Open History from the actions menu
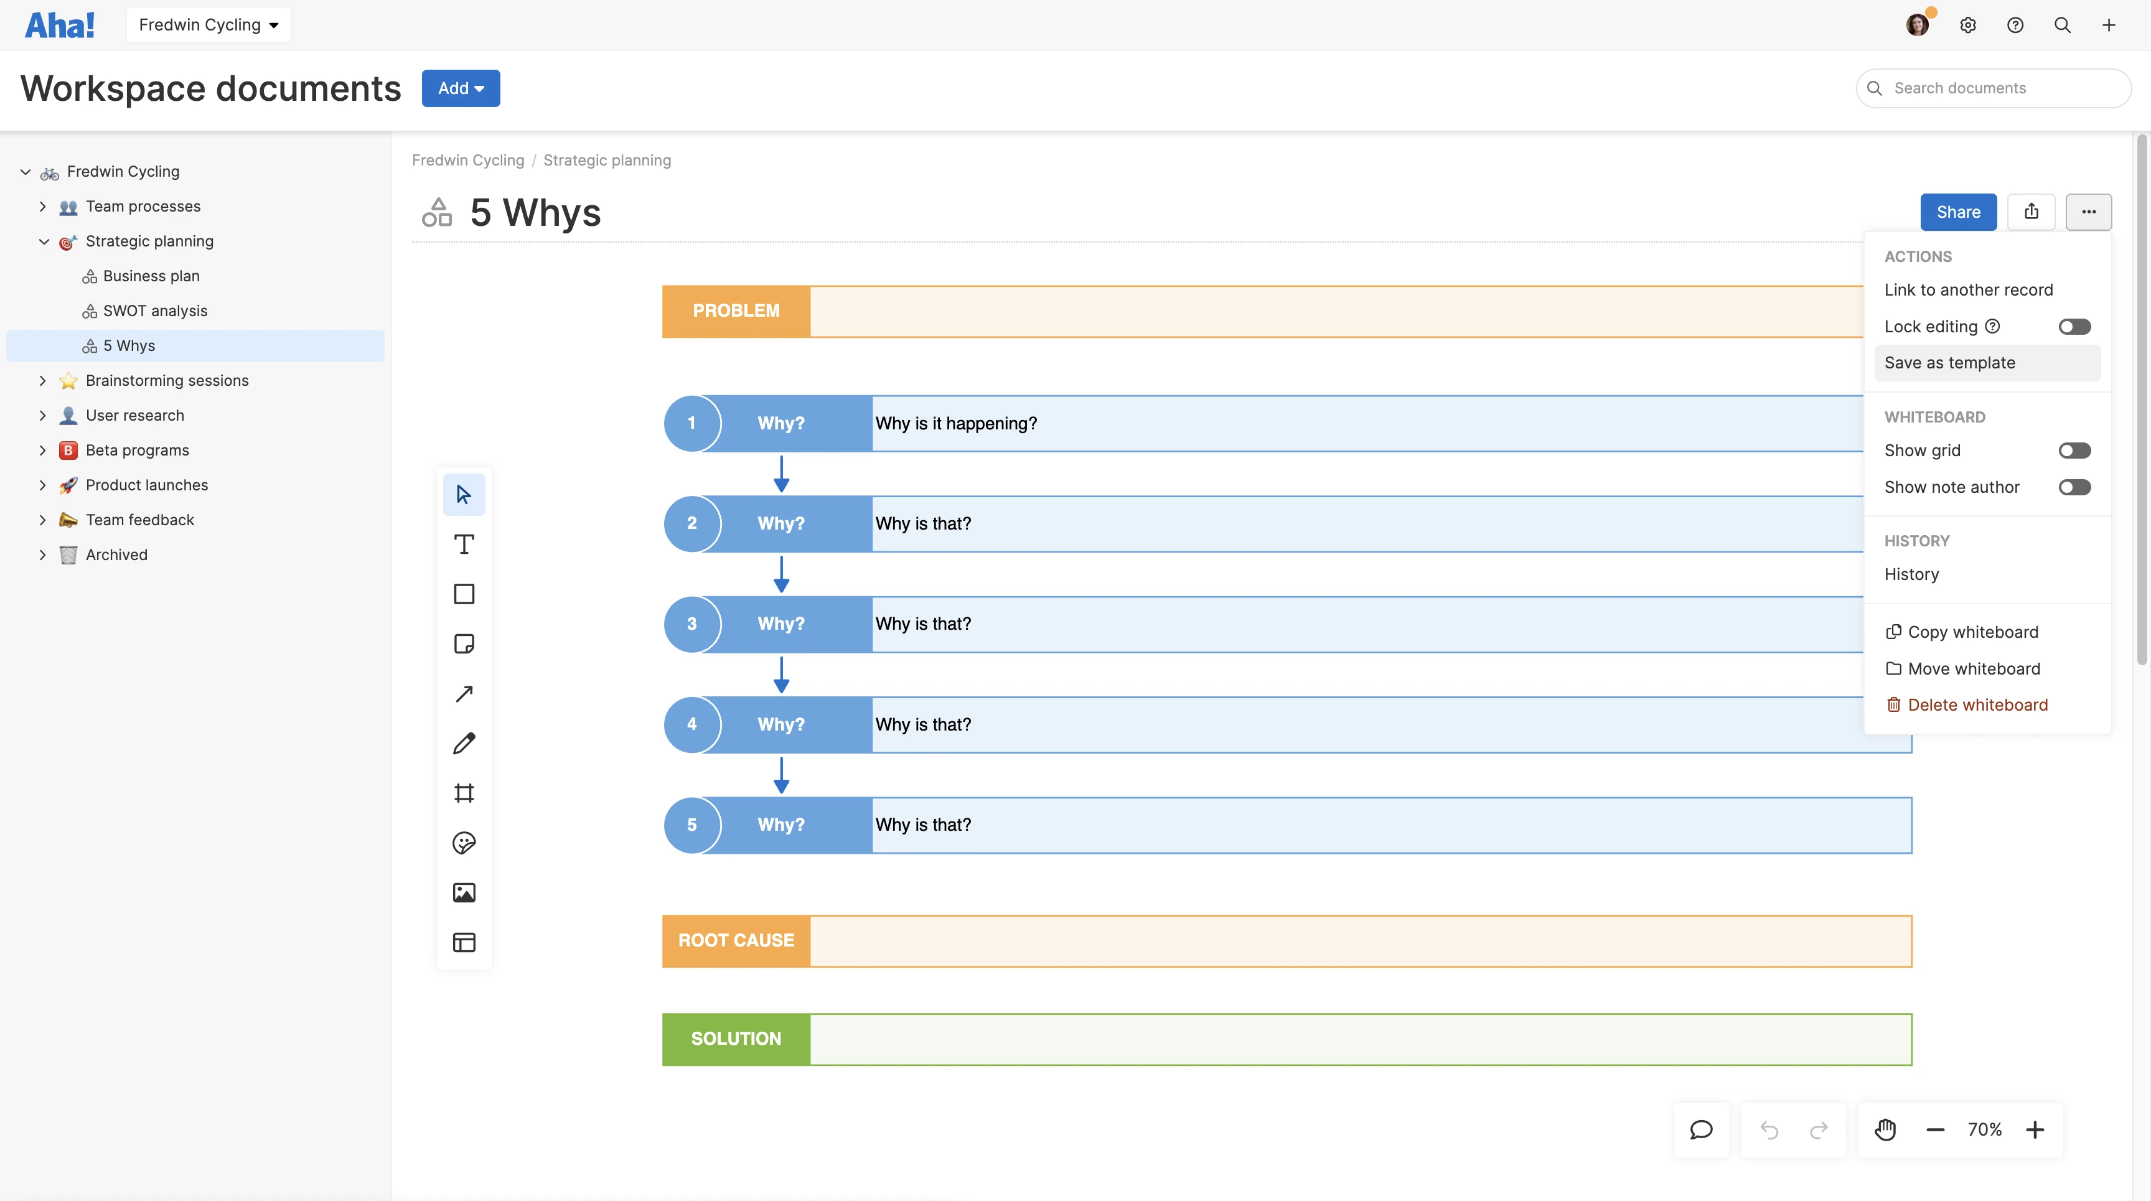The image size is (2151, 1201). click(1911, 574)
